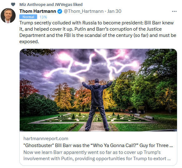Open Thom Hartmann's profile picture
The image size is (182, 168).
coord(8,16)
